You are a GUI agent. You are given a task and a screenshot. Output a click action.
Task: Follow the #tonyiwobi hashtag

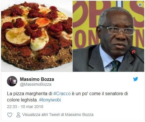point(50,100)
